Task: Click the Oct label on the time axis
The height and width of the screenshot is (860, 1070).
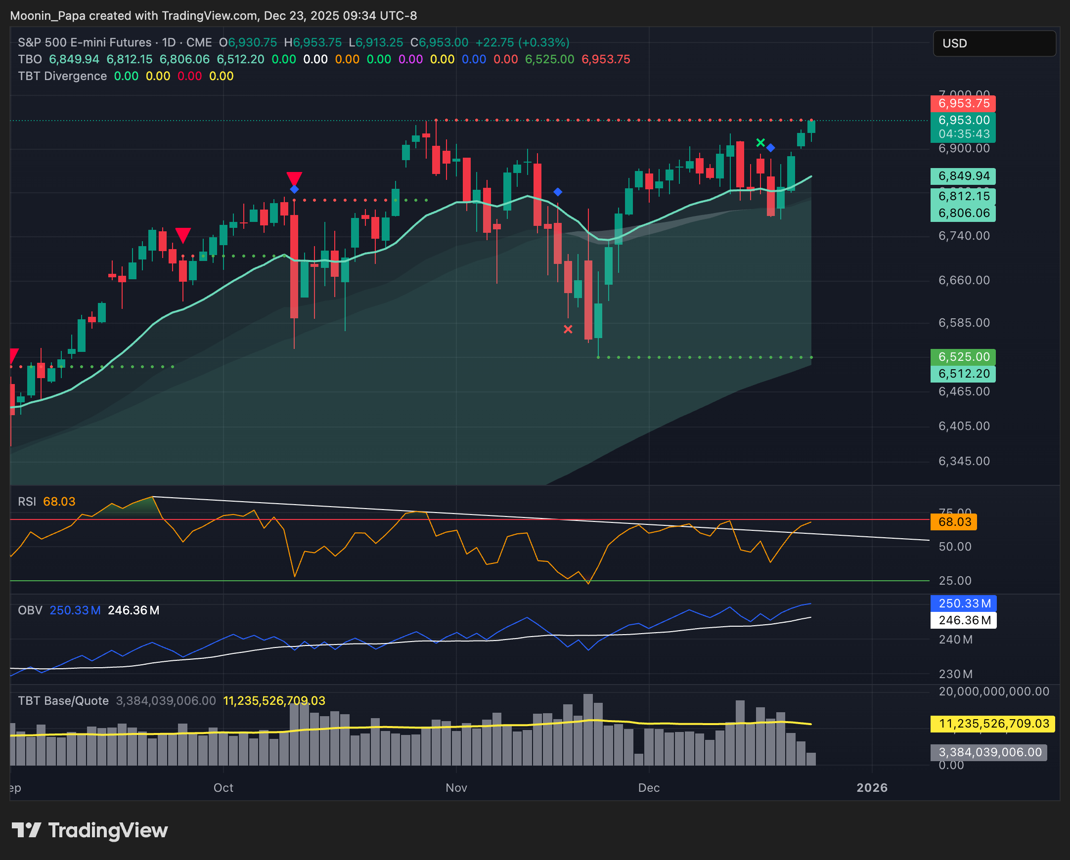Action: coord(223,787)
